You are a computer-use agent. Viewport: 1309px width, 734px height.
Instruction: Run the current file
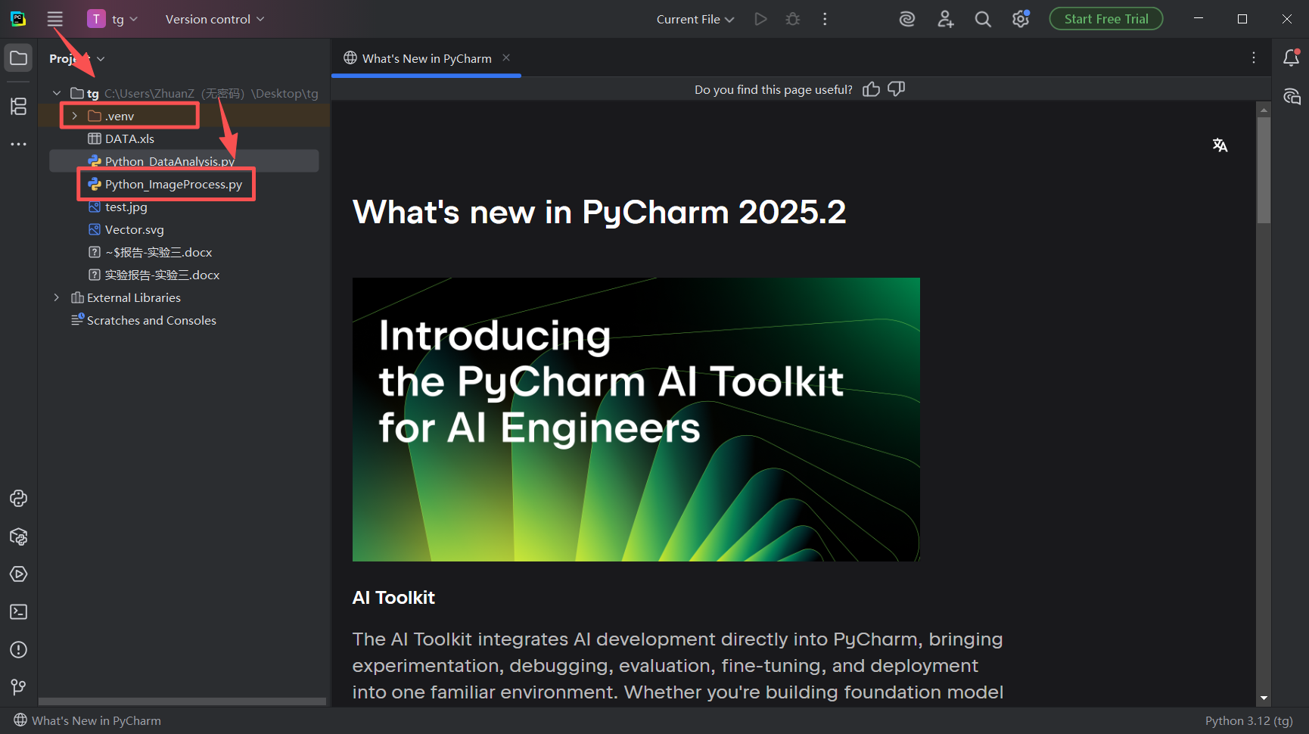click(x=760, y=19)
